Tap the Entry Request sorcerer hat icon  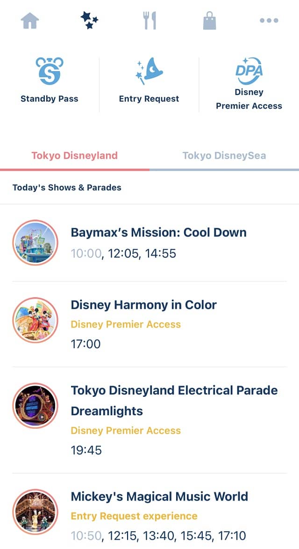point(149,71)
